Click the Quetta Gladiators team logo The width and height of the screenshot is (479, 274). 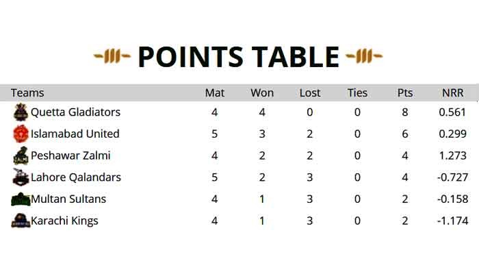21,112
